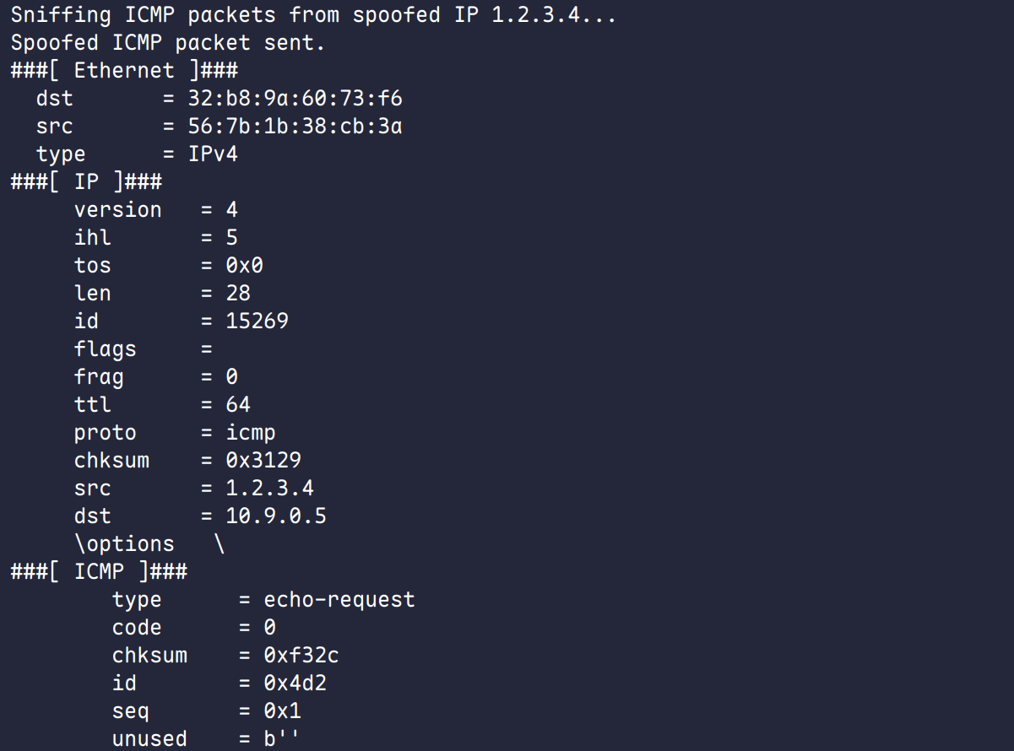Viewport: 1014px width, 751px height.
Task: Click the ICMP id value 0x4d2
Action: [x=295, y=683]
